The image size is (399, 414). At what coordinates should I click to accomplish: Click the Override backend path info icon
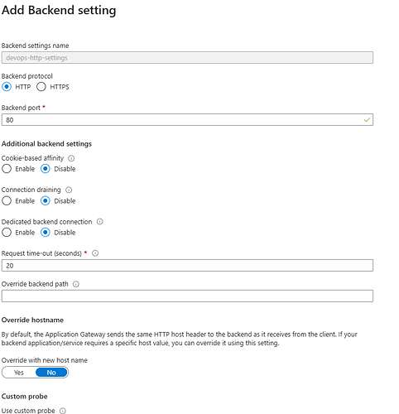point(76,284)
